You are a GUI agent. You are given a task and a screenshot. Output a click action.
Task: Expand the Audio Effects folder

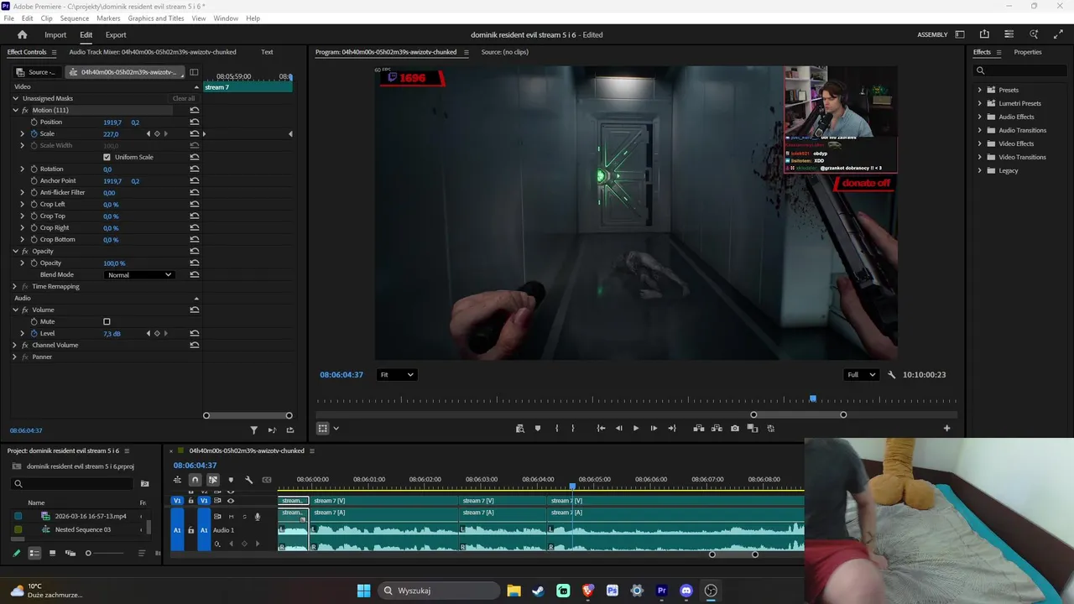(x=979, y=117)
